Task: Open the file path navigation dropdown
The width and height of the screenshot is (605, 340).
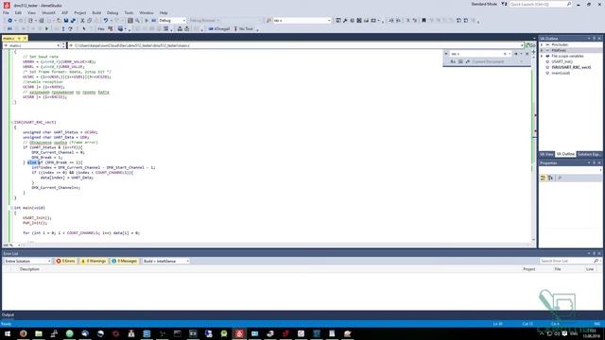Action: pos(522,45)
